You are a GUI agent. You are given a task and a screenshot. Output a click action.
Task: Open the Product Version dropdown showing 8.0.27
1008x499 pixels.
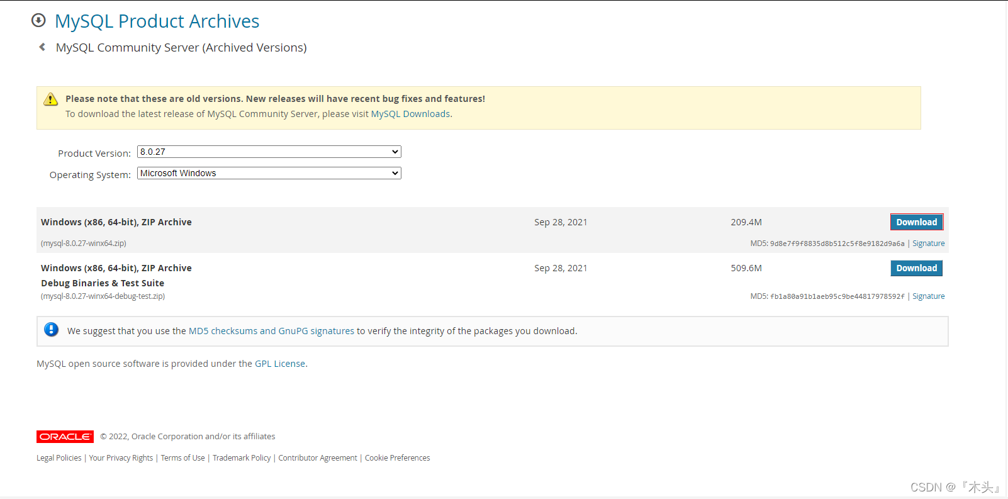[269, 152]
